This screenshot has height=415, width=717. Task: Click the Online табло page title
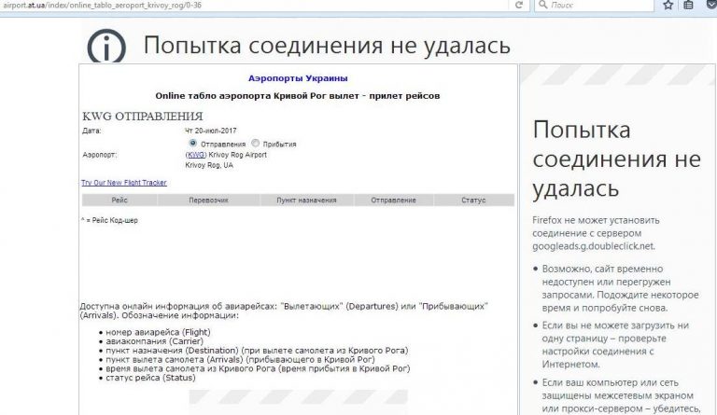pos(297,95)
